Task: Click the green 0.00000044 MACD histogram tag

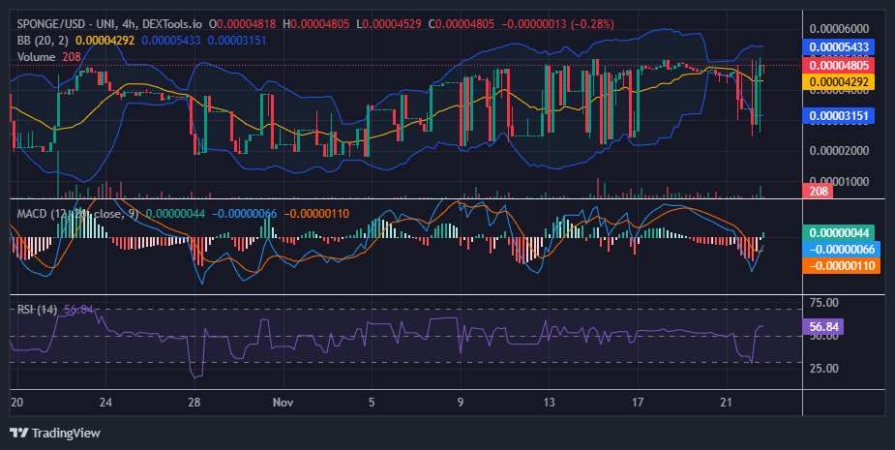Action: coord(839,233)
